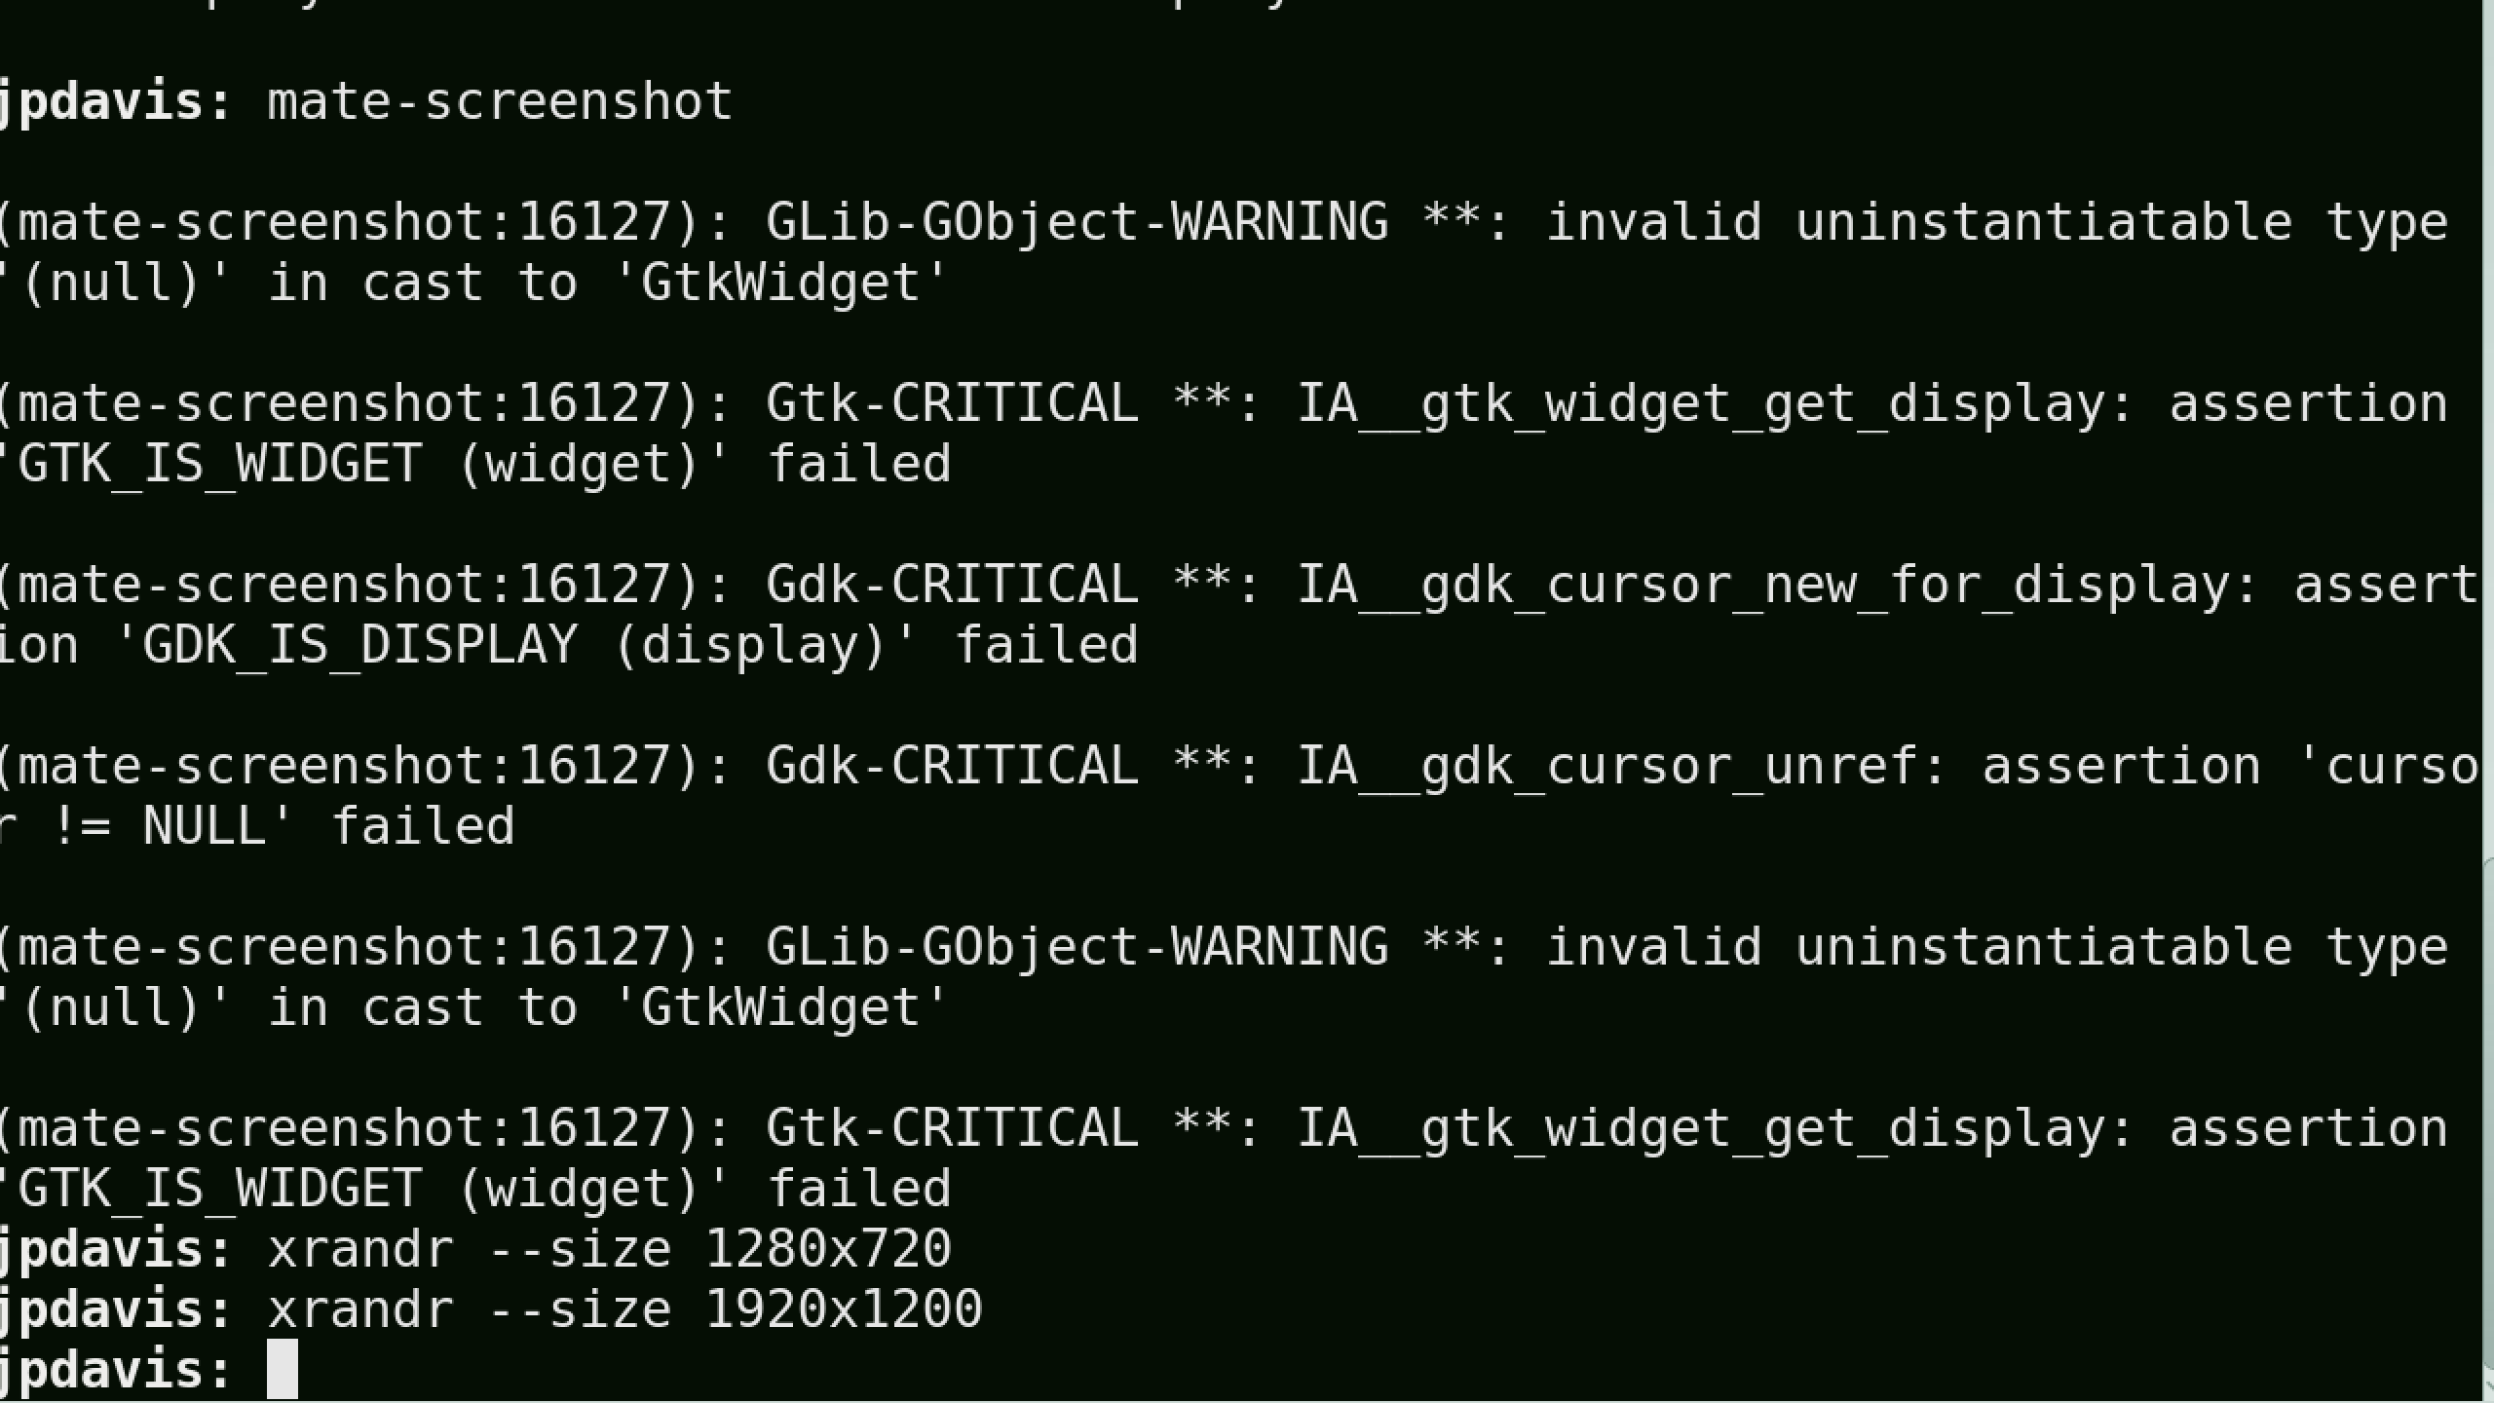Click the xrandr --size 1920x1200 command

pos(624,1308)
